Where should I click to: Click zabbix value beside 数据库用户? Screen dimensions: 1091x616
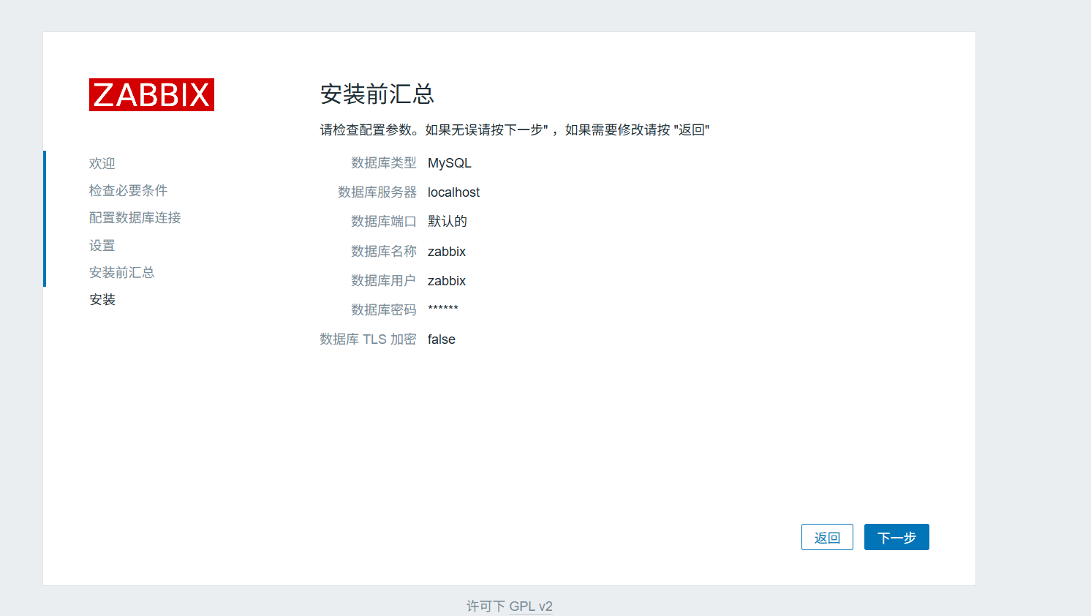pos(447,281)
